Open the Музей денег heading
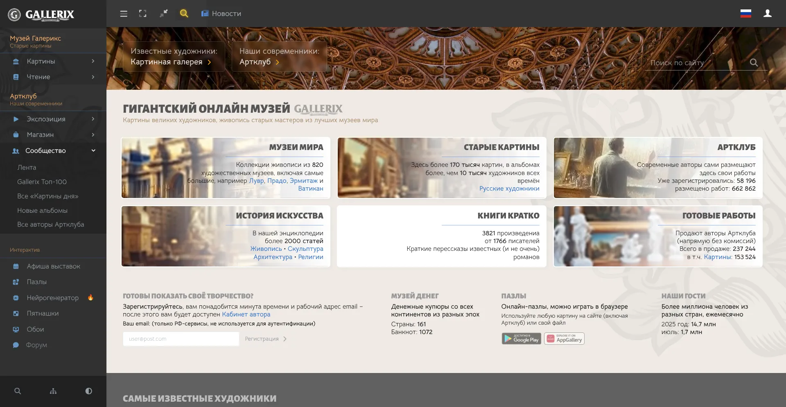The height and width of the screenshot is (407, 786). click(415, 296)
